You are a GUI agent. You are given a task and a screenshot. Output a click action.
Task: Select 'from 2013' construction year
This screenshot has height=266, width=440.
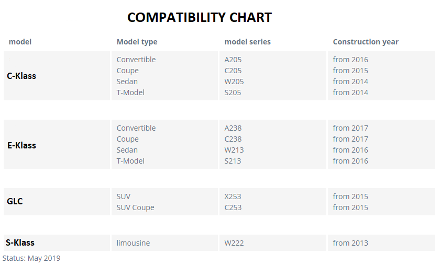coord(350,243)
